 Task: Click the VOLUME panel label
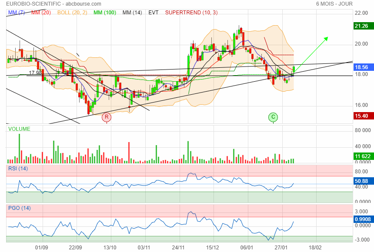(x=19, y=129)
